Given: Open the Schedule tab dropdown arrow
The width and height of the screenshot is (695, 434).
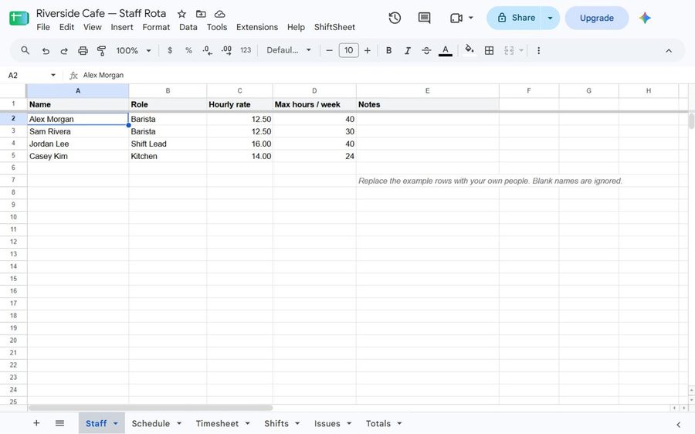Looking at the screenshot, I should click(179, 423).
